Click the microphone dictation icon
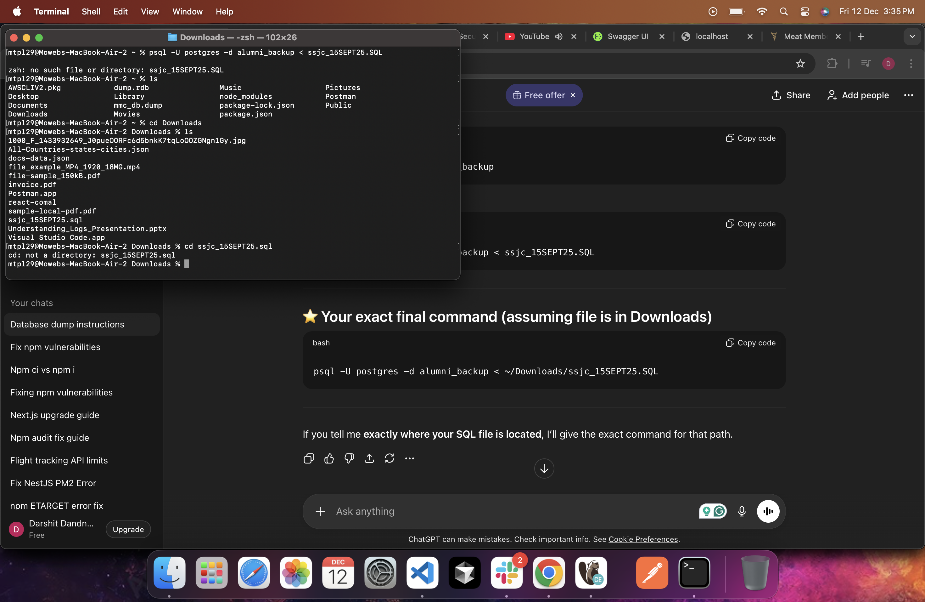 click(x=742, y=511)
